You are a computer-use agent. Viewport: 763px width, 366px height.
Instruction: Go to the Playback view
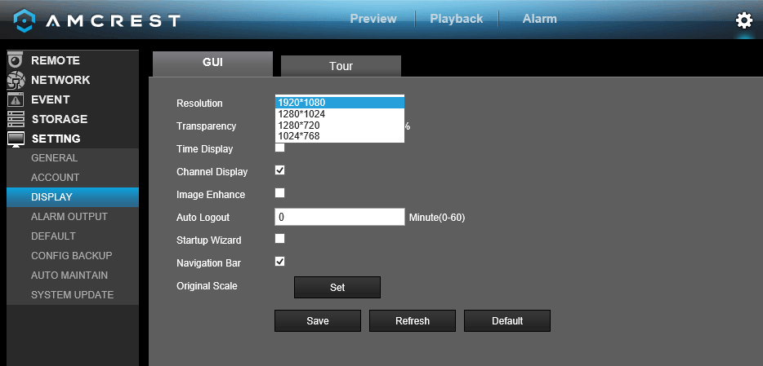(x=457, y=19)
